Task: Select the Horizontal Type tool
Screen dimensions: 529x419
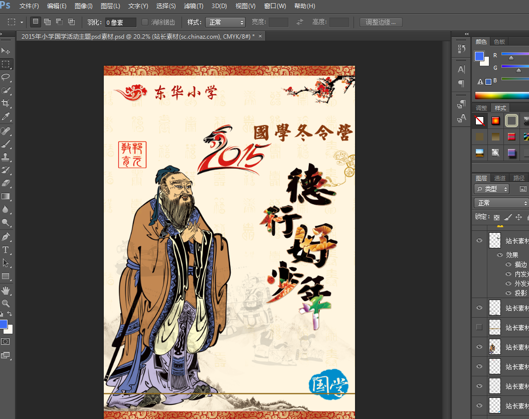Action: point(6,250)
